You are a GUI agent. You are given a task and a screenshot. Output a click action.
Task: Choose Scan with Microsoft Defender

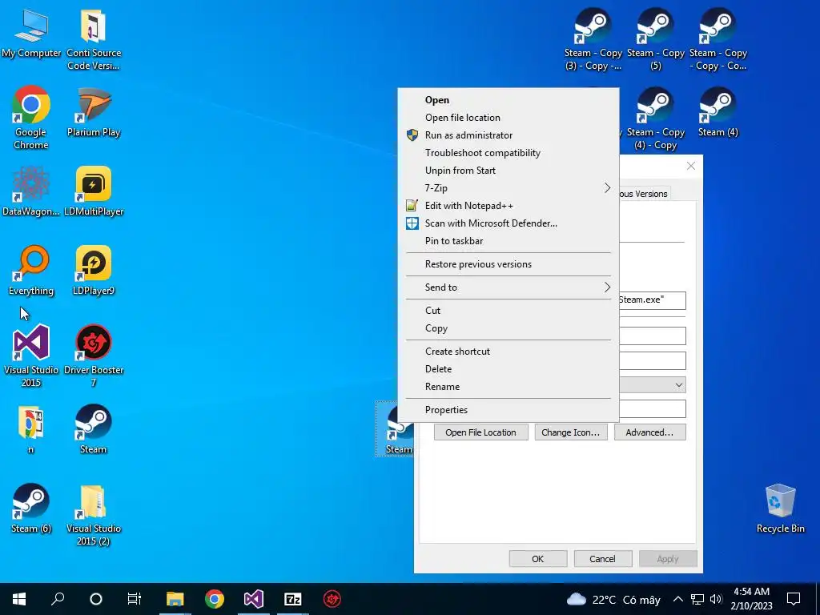(x=508, y=223)
